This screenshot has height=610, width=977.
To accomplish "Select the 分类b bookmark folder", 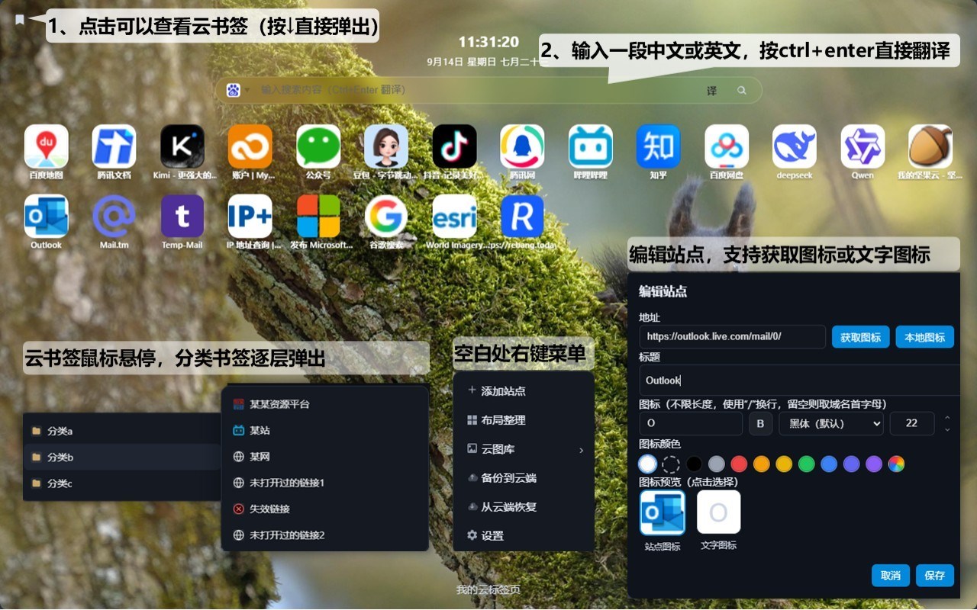I will coord(122,457).
